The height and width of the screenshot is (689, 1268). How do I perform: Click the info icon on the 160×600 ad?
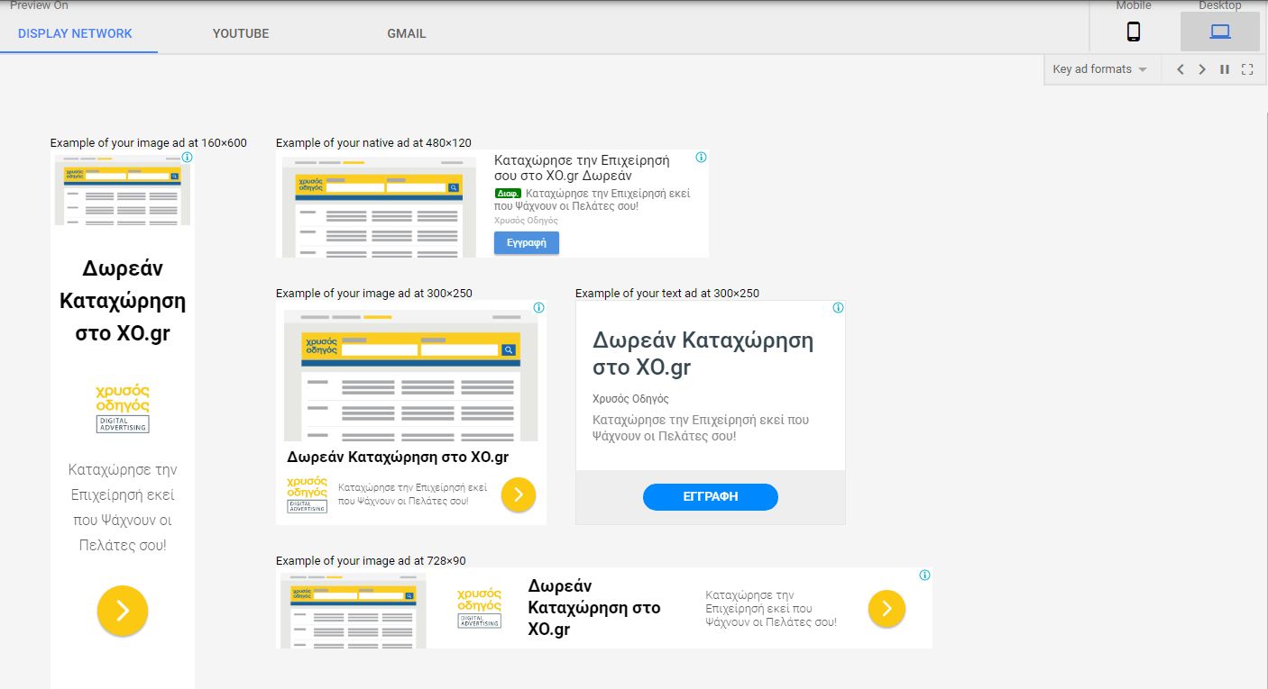[x=188, y=157]
